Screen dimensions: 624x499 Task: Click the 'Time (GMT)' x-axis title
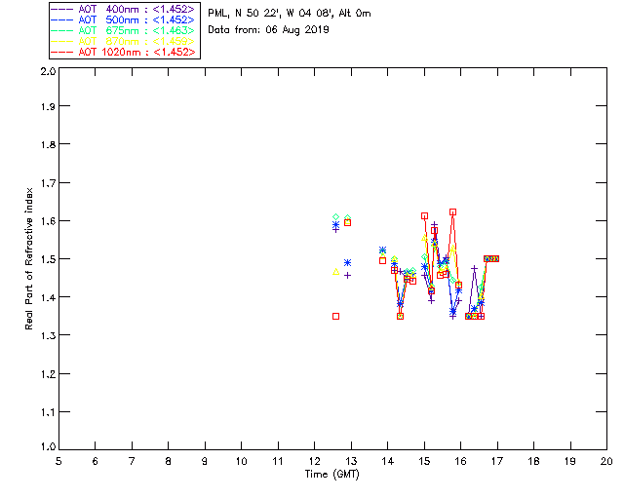331,475
